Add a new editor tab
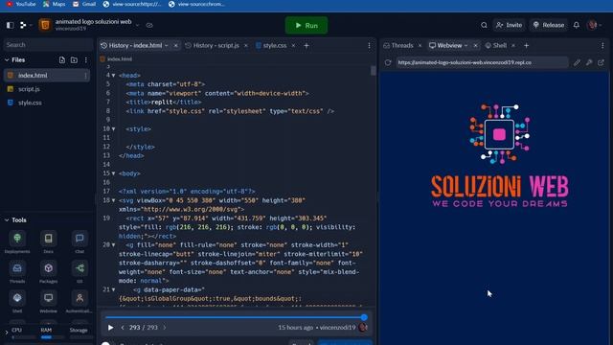The width and height of the screenshot is (613, 345). pos(306,46)
